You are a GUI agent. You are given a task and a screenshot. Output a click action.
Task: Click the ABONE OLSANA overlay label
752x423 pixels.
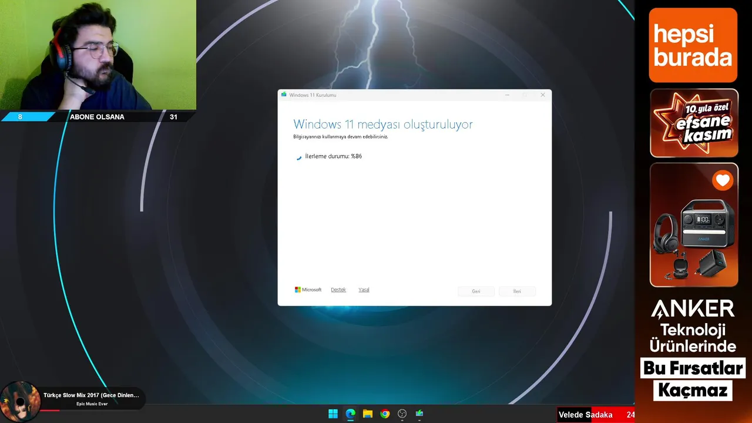pos(97,117)
